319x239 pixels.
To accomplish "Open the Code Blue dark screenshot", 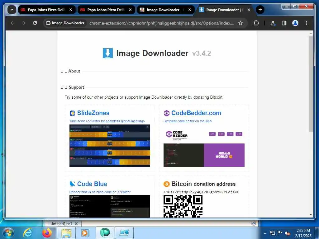I will [110, 206].
